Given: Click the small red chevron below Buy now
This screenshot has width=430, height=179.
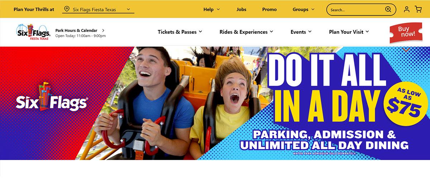Looking at the screenshot, I should pyautogui.click(x=406, y=50).
